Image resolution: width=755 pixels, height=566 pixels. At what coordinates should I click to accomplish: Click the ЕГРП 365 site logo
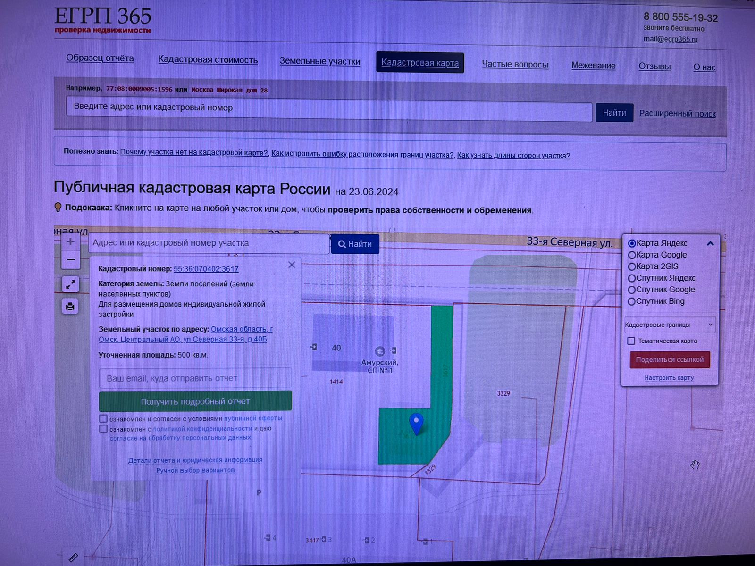pos(103,20)
